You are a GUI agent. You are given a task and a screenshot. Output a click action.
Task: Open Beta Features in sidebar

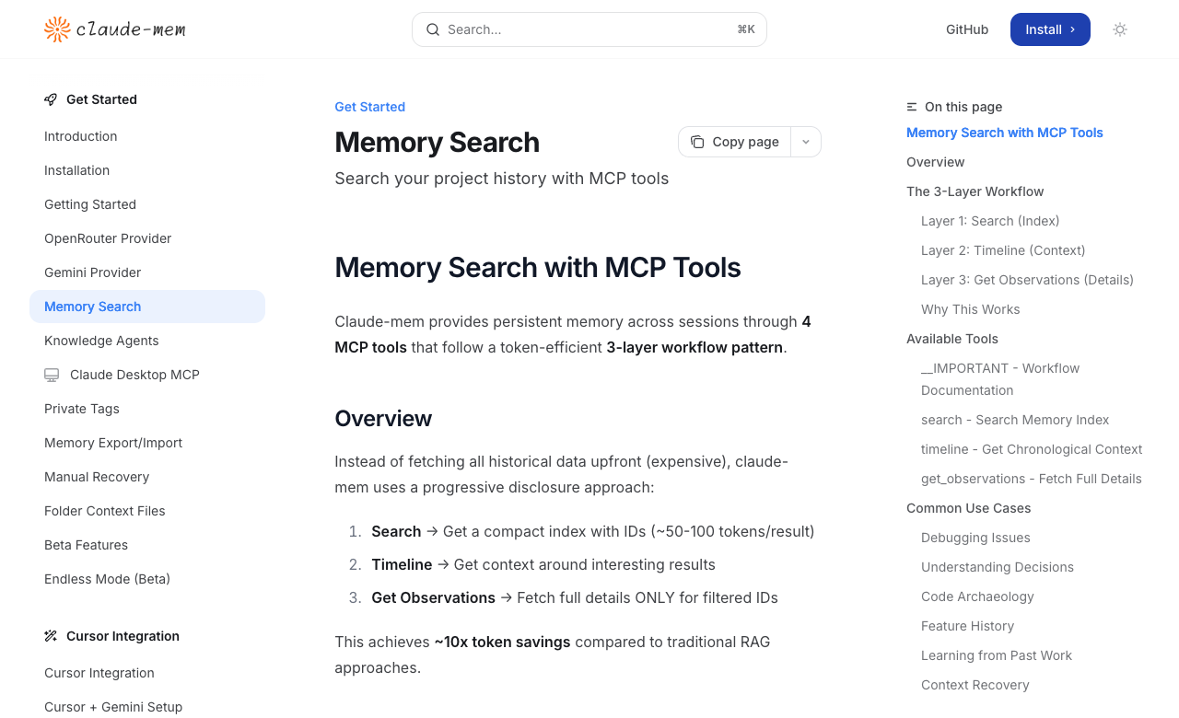[147, 545]
